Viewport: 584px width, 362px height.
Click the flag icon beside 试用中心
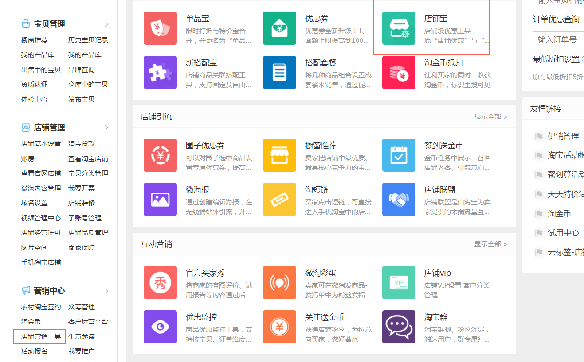[539, 233]
